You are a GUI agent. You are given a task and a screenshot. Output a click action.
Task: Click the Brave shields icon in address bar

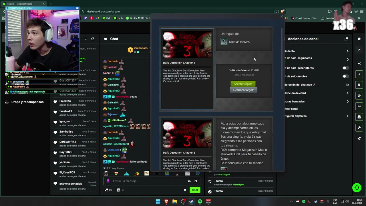pyautogui.click(x=282, y=11)
